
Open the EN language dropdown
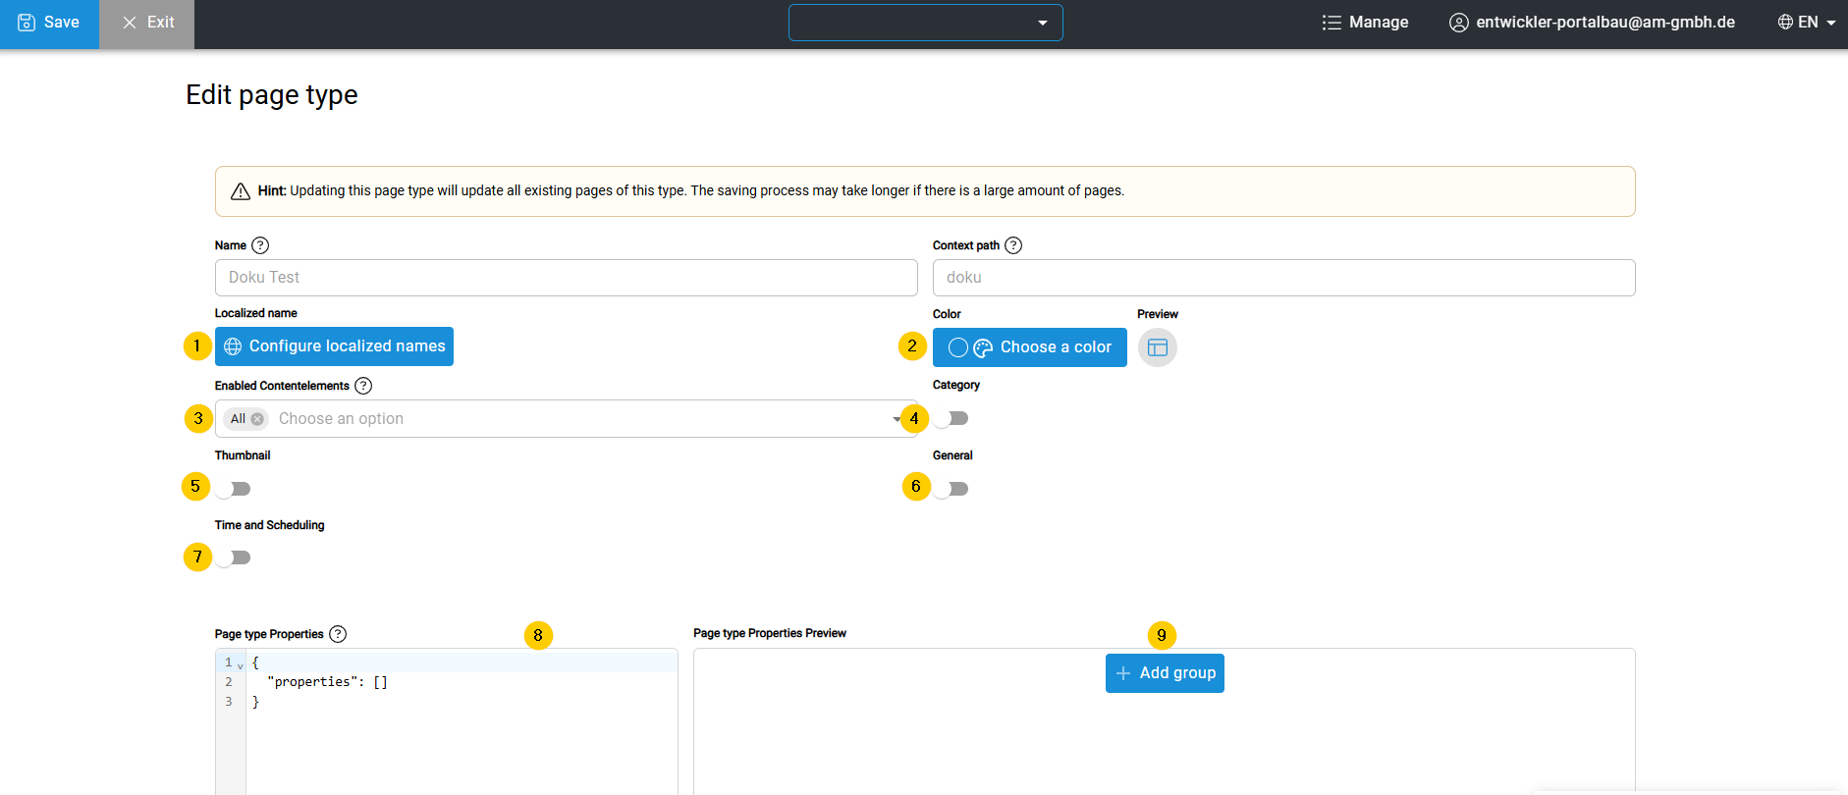(x=1807, y=23)
